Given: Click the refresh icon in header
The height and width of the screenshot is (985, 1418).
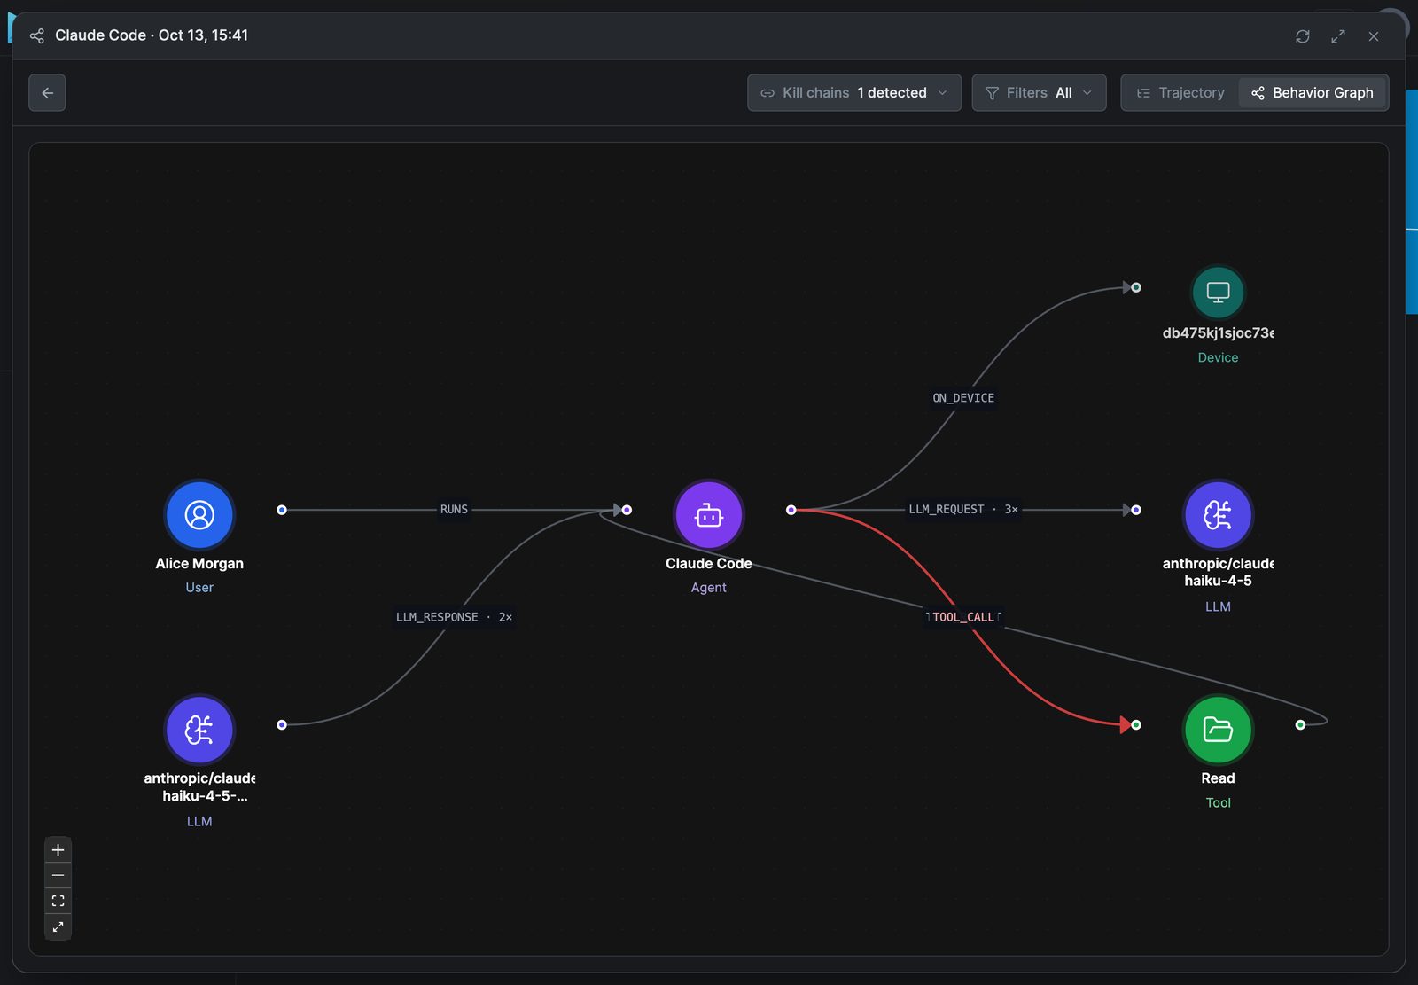Looking at the screenshot, I should click(1303, 36).
